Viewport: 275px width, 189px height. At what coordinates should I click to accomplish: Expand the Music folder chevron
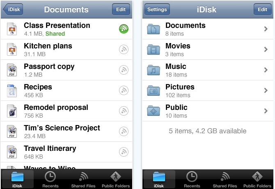pos(266,70)
